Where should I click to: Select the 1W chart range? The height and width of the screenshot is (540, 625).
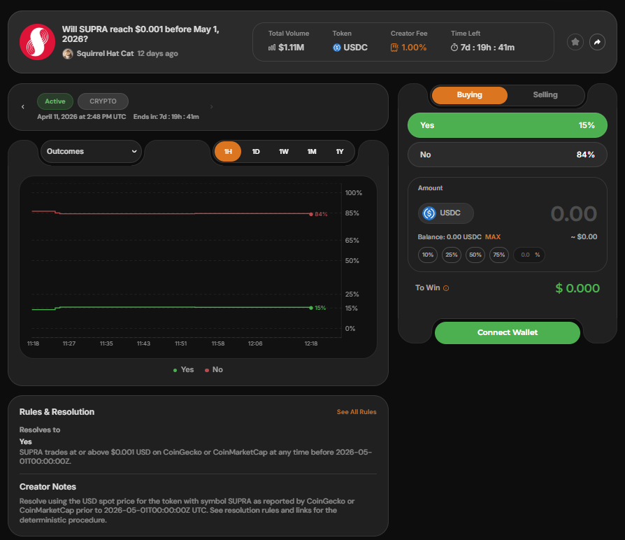coord(284,152)
